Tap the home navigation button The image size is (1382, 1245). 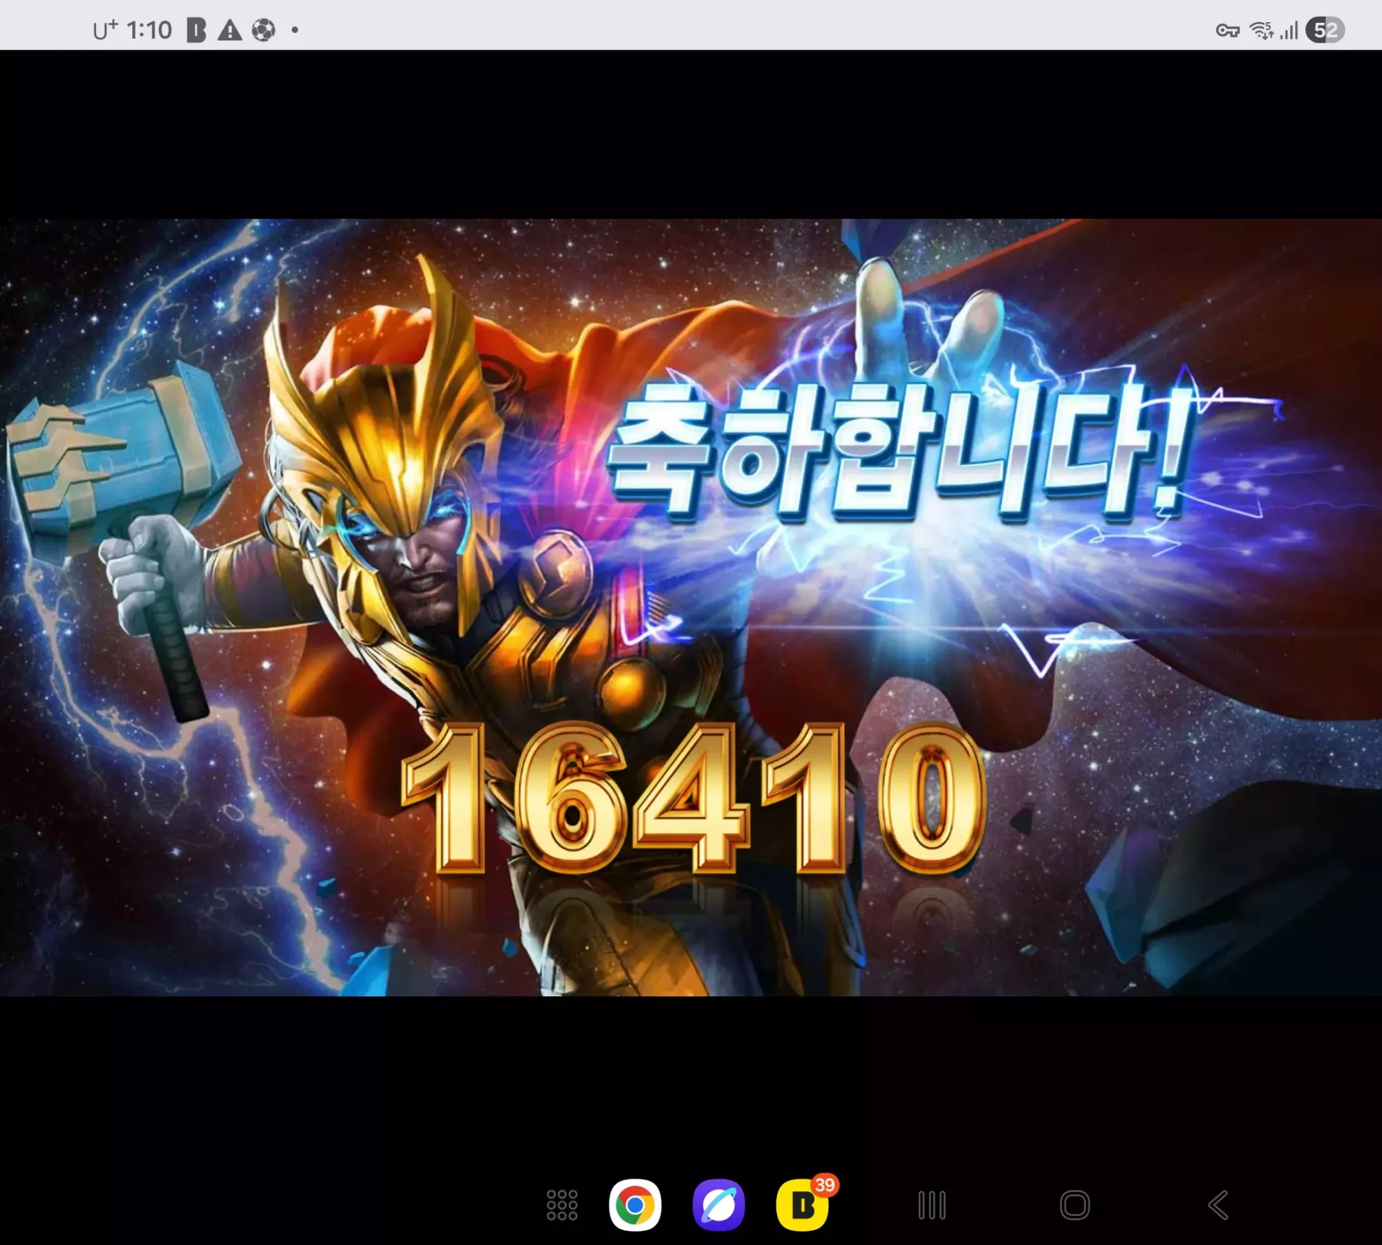point(1075,1205)
